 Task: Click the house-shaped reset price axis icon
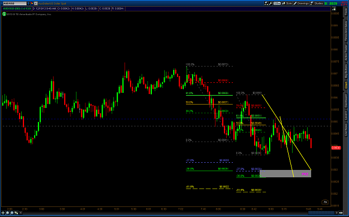tap(325, 202)
